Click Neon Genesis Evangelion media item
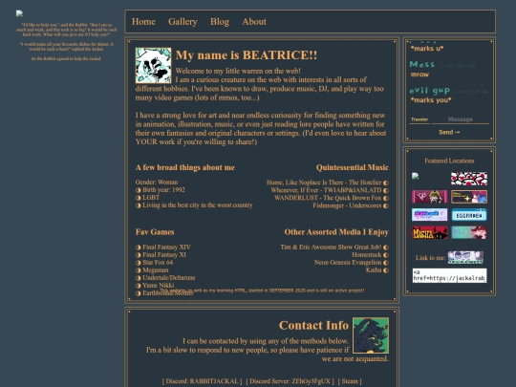The width and height of the screenshot is (516, 387). tap(351, 262)
